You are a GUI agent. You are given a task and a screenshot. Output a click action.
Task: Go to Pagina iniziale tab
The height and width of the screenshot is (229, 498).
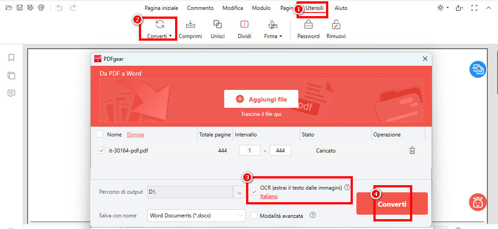coord(161,8)
